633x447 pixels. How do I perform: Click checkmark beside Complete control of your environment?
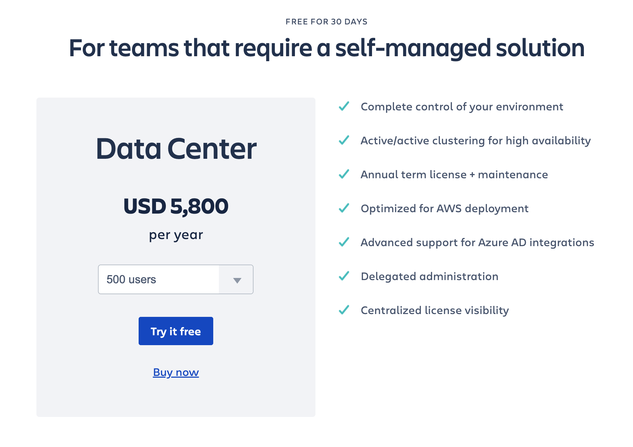[x=344, y=106]
